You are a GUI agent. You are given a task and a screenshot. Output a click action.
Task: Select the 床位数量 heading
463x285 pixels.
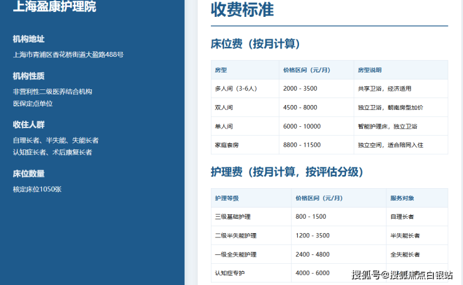point(29,174)
